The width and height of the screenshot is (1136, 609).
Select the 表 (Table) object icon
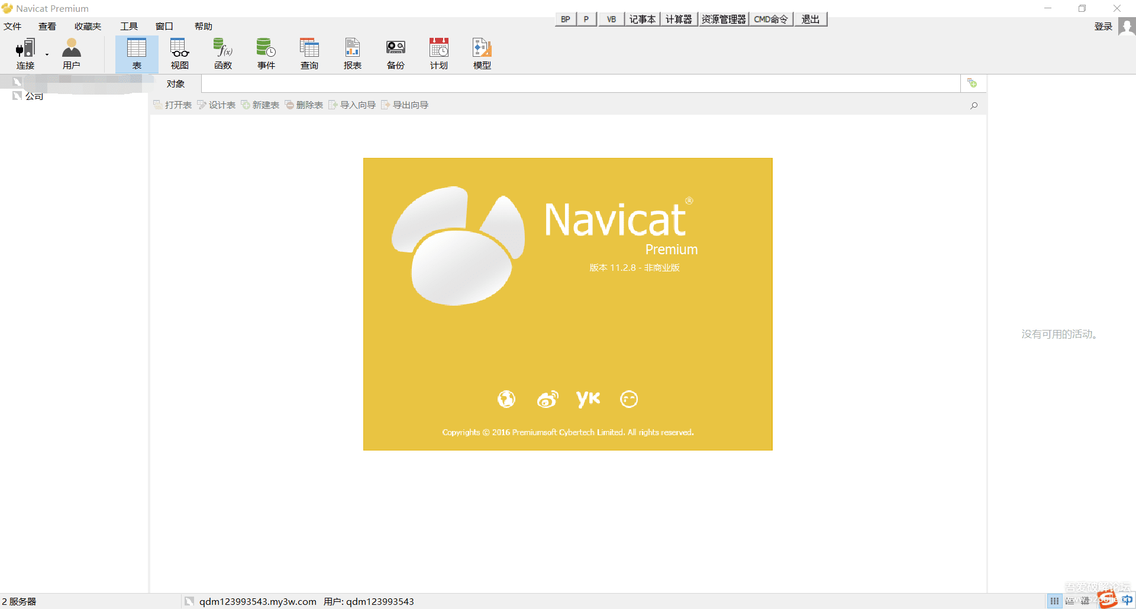point(137,54)
